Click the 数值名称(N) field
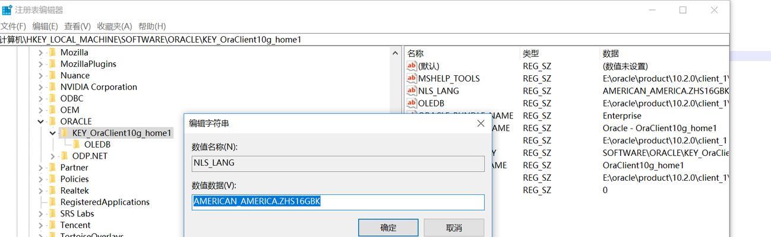This screenshot has height=237, width=771. [x=338, y=164]
